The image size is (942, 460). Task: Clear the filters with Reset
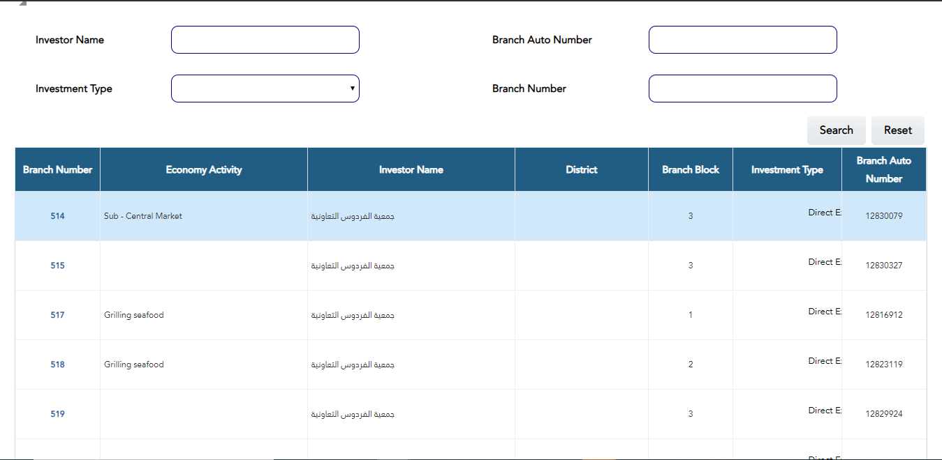[898, 130]
